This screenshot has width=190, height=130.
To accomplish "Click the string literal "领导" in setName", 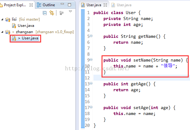I will 168,66.
